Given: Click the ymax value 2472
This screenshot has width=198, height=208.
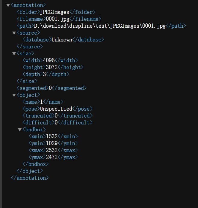Looking at the screenshot, I should point(52,157).
